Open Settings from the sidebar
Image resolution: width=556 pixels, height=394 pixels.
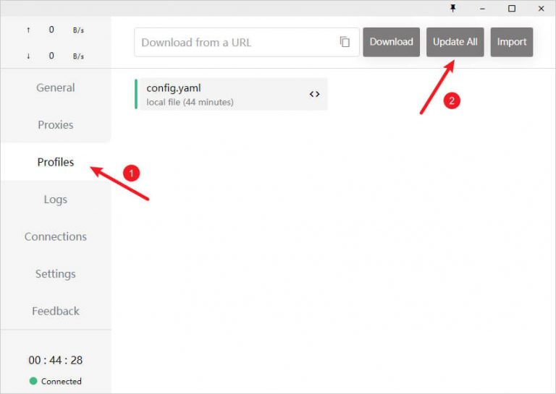(56, 274)
